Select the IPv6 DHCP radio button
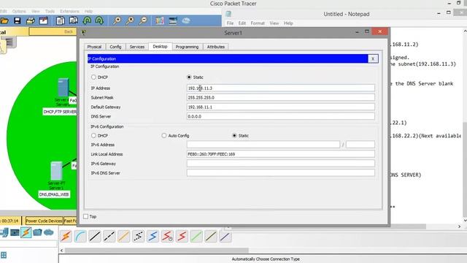Screen dimensions: 467x263 93,136
